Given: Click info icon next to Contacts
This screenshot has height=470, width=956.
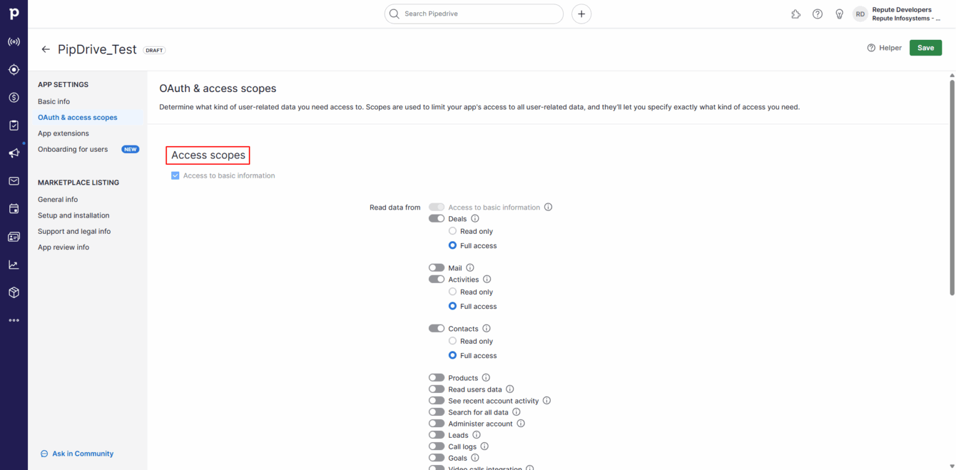Looking at the screenshot, I should click(x=487, y=328).
